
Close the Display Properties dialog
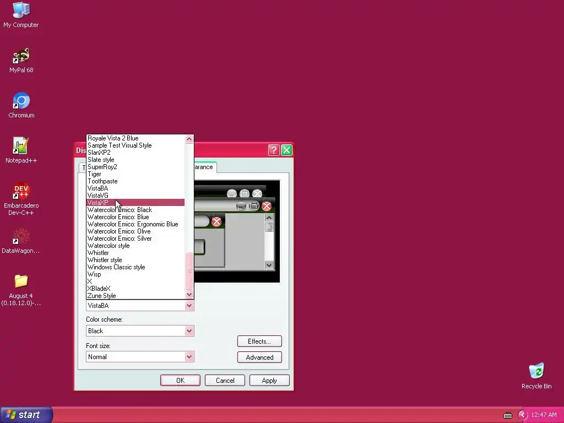(x=286, y=150)
